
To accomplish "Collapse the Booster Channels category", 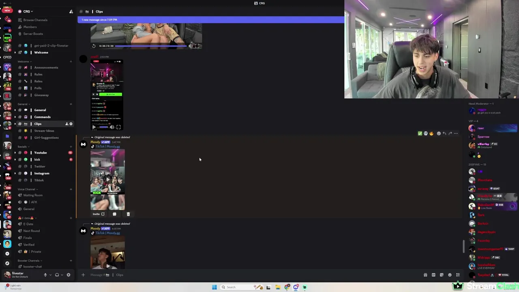I will [30, 260].
